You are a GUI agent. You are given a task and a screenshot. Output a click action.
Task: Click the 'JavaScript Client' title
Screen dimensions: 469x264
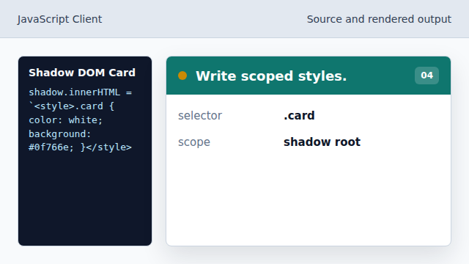pos(59,19)
